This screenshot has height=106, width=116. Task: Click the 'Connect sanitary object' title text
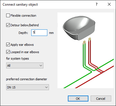pyautogui.click(x=20, y=5)
